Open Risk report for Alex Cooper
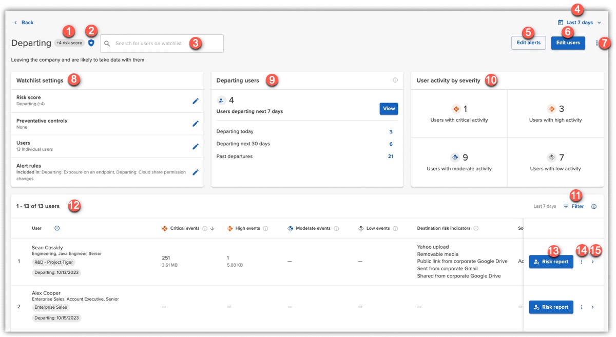This screenshot has height=337, width=616. click(551, 307)
